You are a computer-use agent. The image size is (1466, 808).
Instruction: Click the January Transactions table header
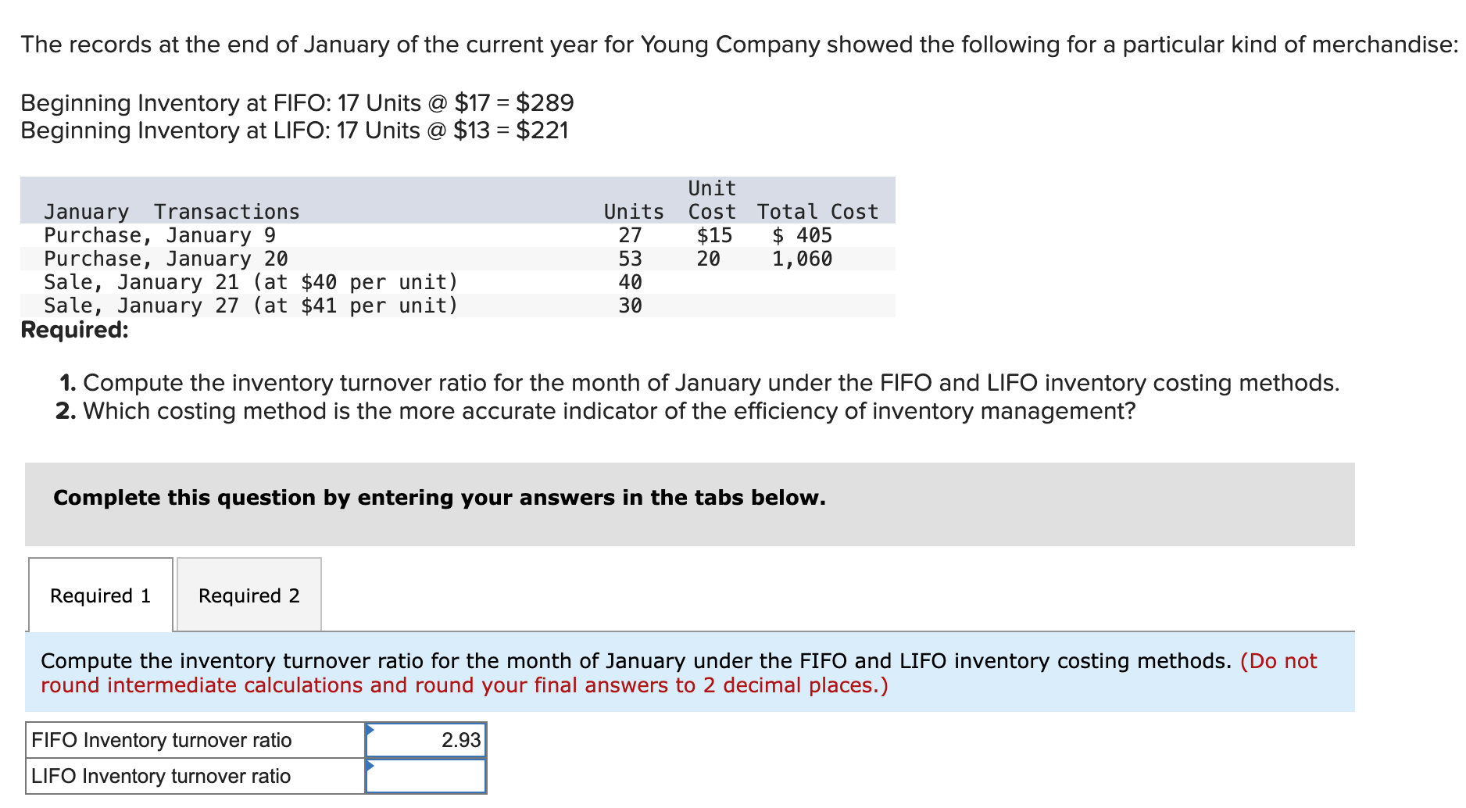(x=171, y=211)
